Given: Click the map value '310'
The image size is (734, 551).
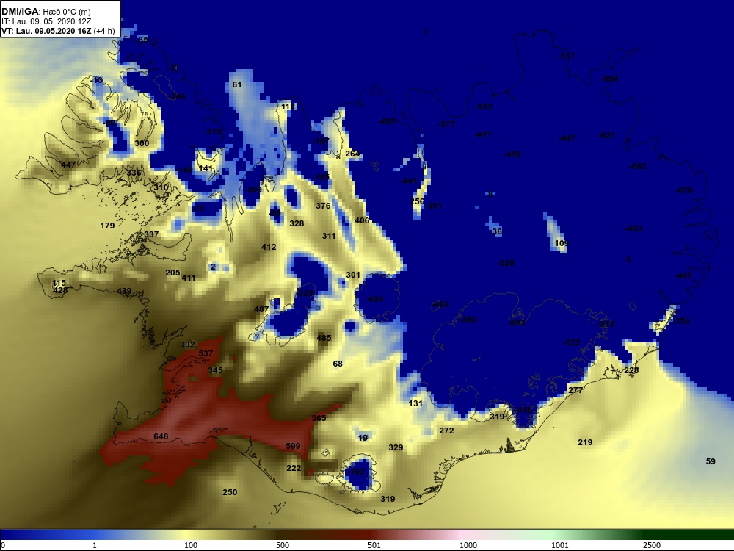Looking at the screenshot, I should pos(161,187).
